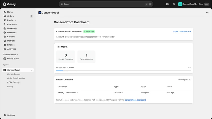Viewport: 212px width, 119px height.
Task: Click the Accepted action cell
Action: (x=145, y=93)
